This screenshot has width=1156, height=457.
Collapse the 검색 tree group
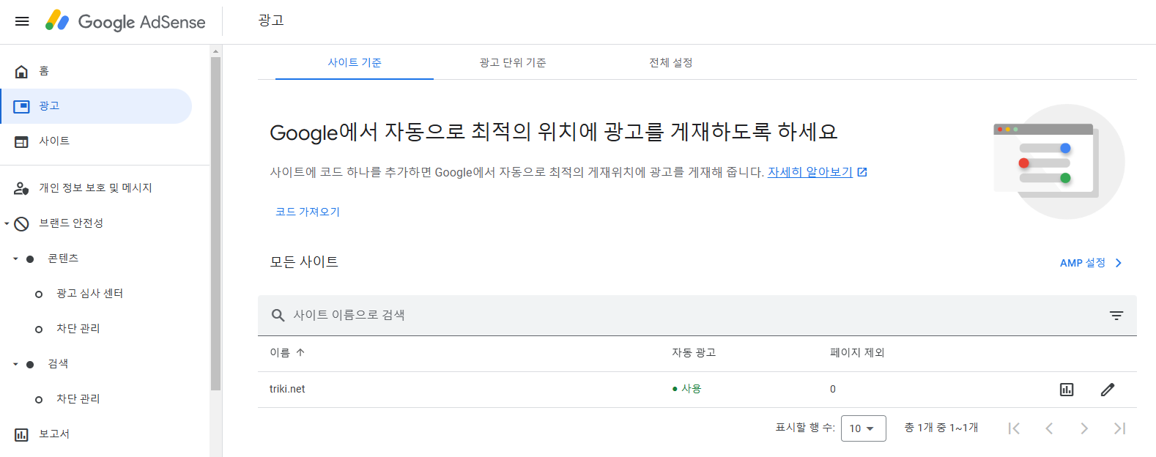[x=15, y=364]
